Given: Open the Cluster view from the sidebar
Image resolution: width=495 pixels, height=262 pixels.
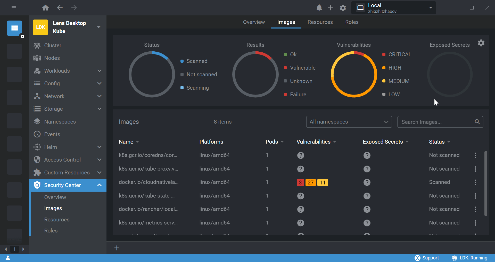Looking at the screenshot, I should click(37, 45).
